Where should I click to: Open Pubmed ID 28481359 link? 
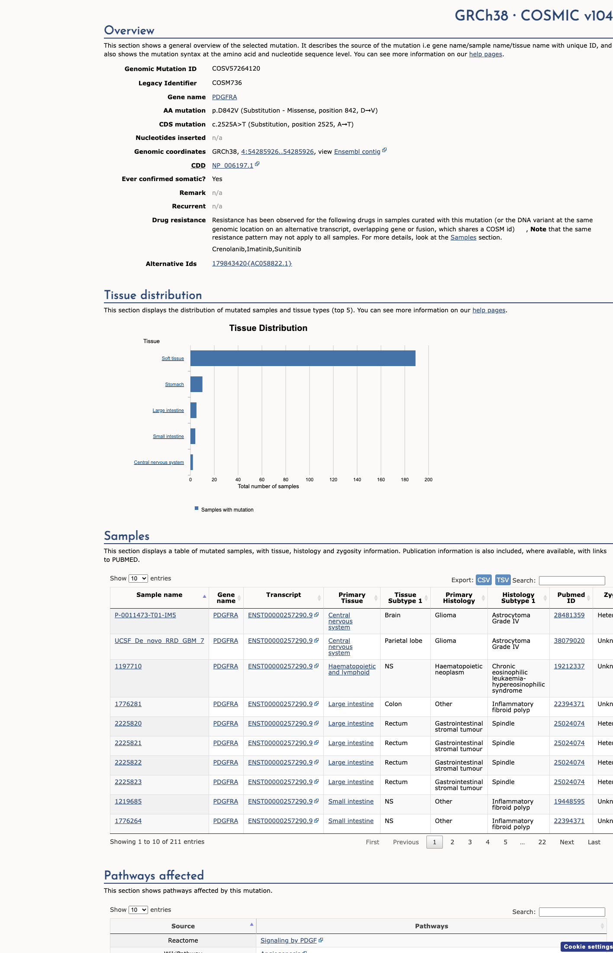point(569,615)
